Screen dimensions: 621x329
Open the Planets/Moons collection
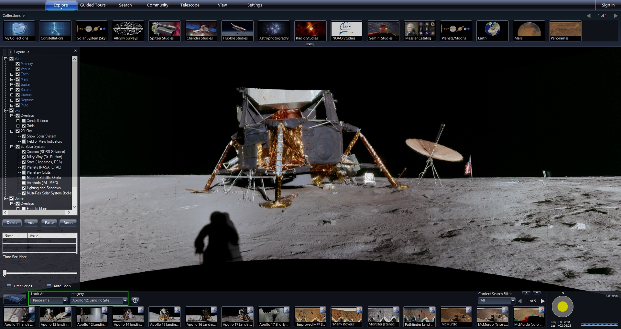pos(456,31)
